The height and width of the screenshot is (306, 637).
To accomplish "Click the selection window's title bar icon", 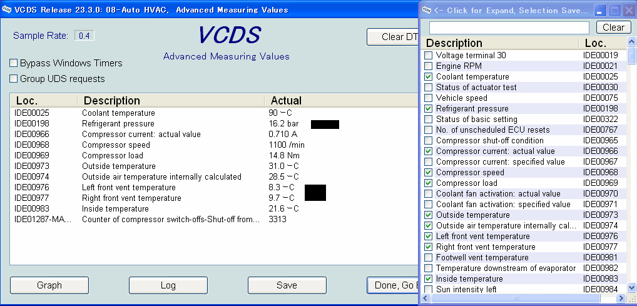I will [427, 9].
